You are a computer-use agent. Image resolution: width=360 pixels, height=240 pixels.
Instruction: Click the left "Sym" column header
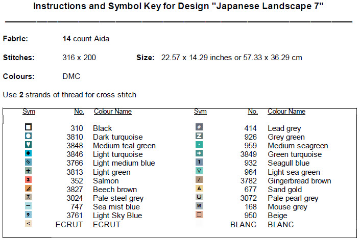[29, 112]
